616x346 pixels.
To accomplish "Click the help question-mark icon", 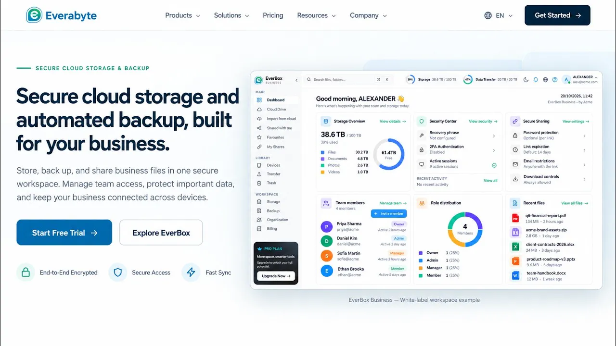I will [555, 80].
